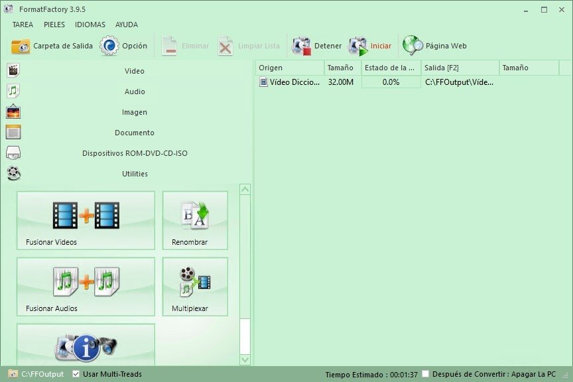Start conversion with the Iniciar button

click(x=370, y=46)
